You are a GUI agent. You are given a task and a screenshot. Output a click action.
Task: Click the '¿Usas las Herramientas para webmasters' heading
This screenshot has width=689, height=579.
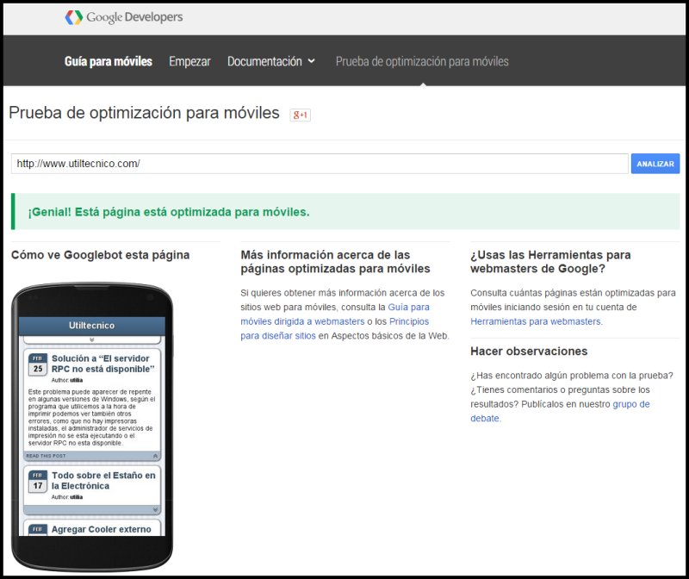(550, 262)
